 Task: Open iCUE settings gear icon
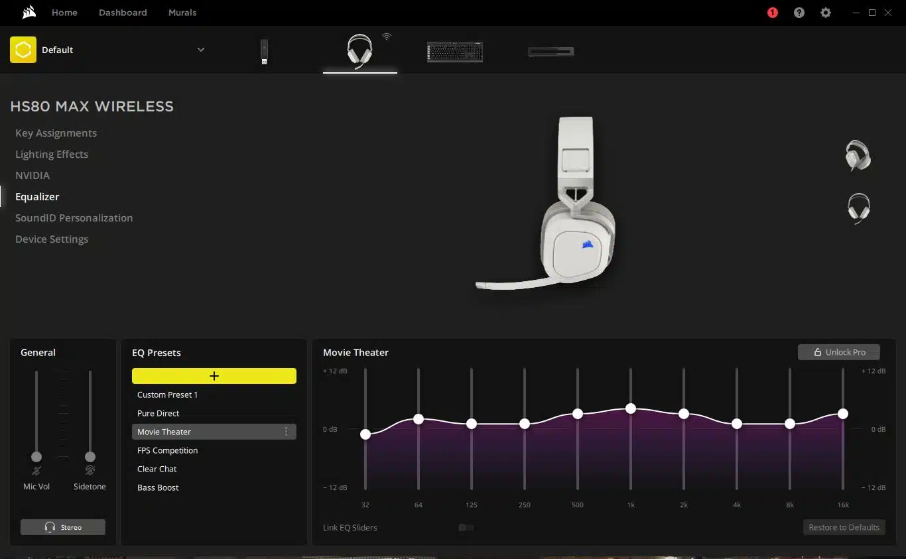(826, 13)
